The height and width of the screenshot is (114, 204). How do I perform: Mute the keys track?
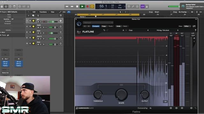pos(38,44)
